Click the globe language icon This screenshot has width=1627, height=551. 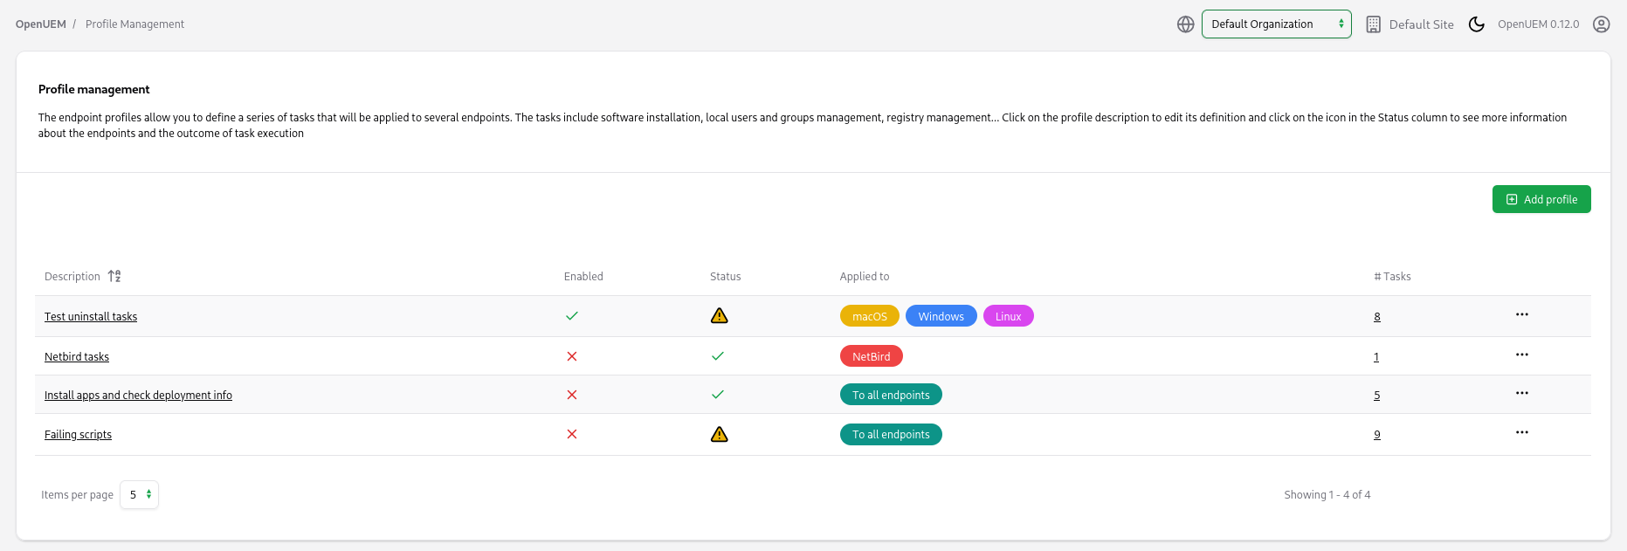[x=1185, y=24]
